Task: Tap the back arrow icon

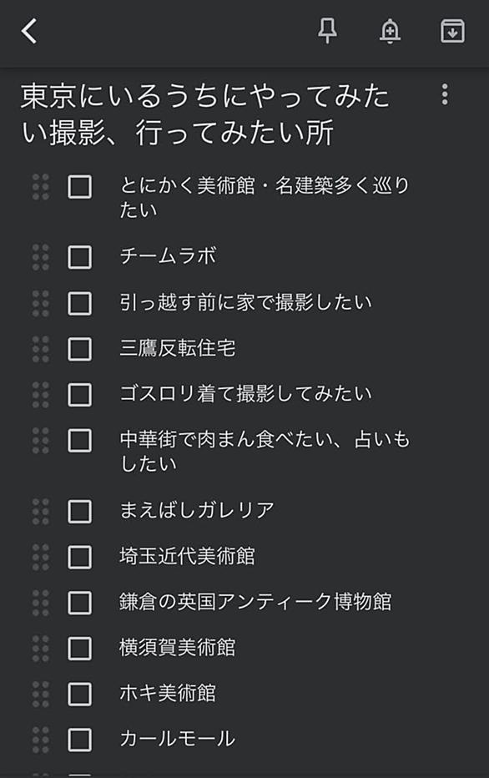Action: pos(29,31)
